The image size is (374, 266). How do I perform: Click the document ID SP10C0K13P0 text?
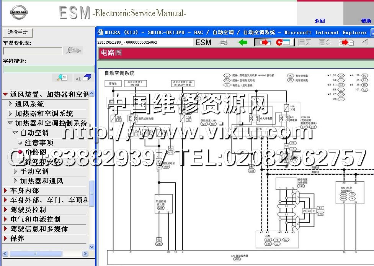click(127, 43)
